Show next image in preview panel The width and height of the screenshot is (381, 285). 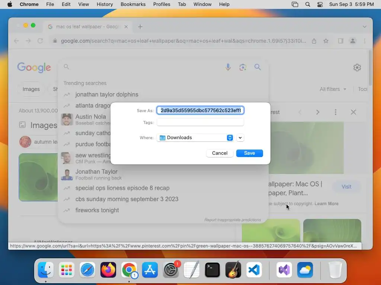pos(318,112)
